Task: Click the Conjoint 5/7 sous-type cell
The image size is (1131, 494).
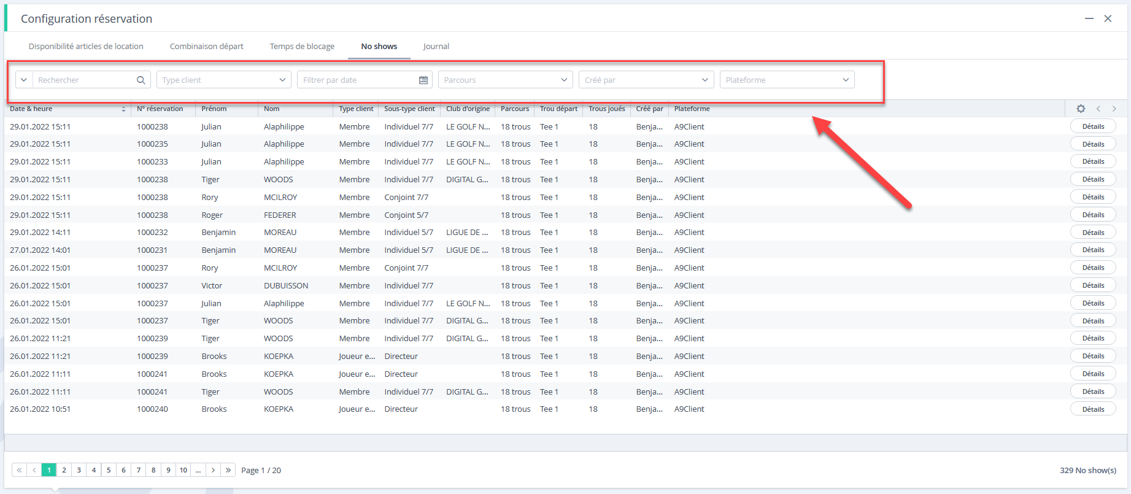Action: 406,215
